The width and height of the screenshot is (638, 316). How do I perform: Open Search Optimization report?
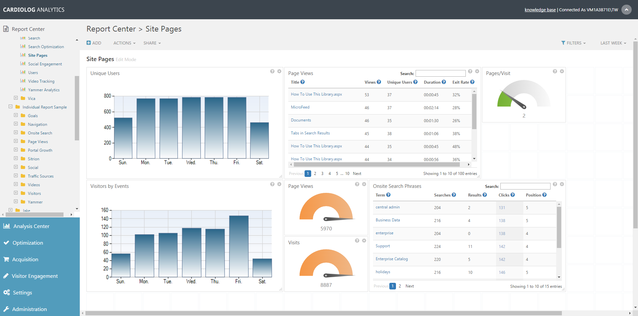pos(46,47)
